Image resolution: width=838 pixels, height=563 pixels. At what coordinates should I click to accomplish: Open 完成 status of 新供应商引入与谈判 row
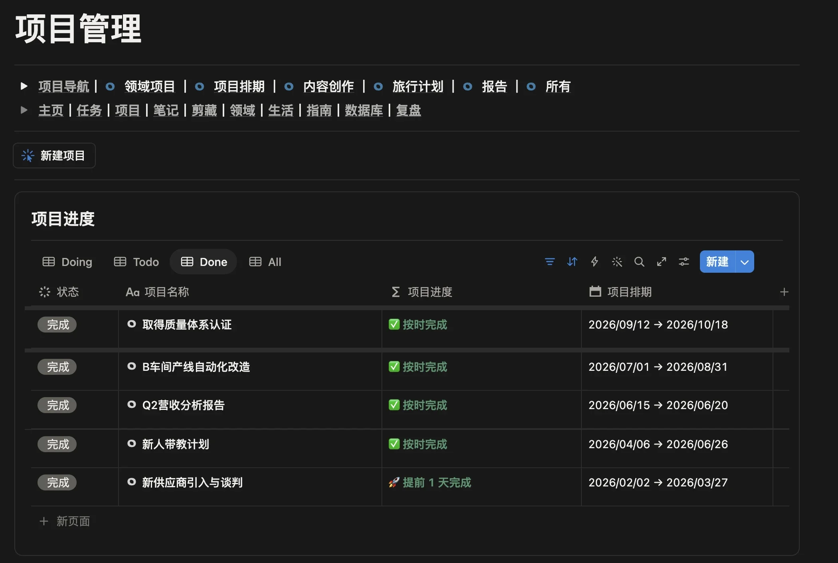click(57, 482)
